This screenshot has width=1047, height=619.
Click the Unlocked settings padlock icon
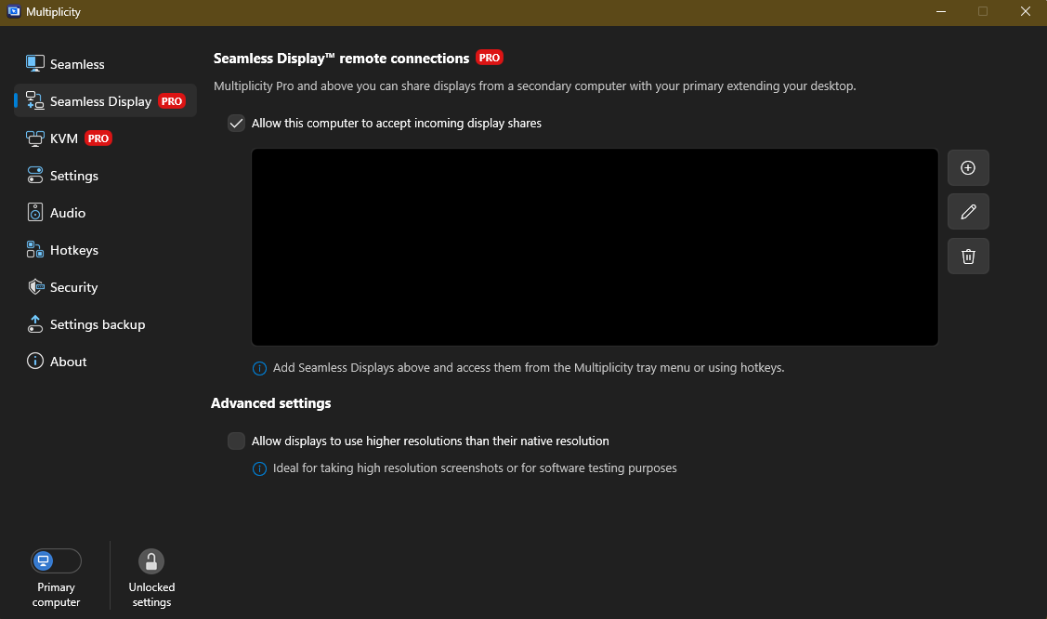(151, 561)
